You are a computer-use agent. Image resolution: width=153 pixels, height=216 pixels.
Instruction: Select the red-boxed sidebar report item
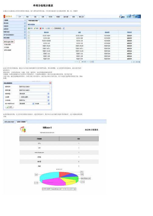(9, 42)
